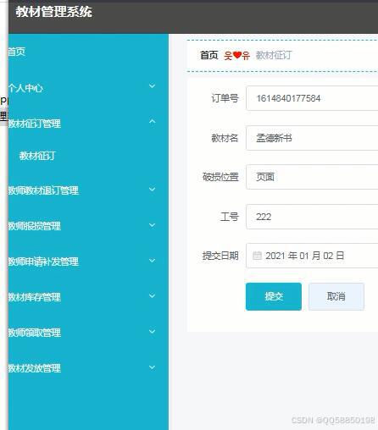This screenshot has height=430, width=378.
Task: Open the 提交日期 date picker field
Action: (312, 256)
